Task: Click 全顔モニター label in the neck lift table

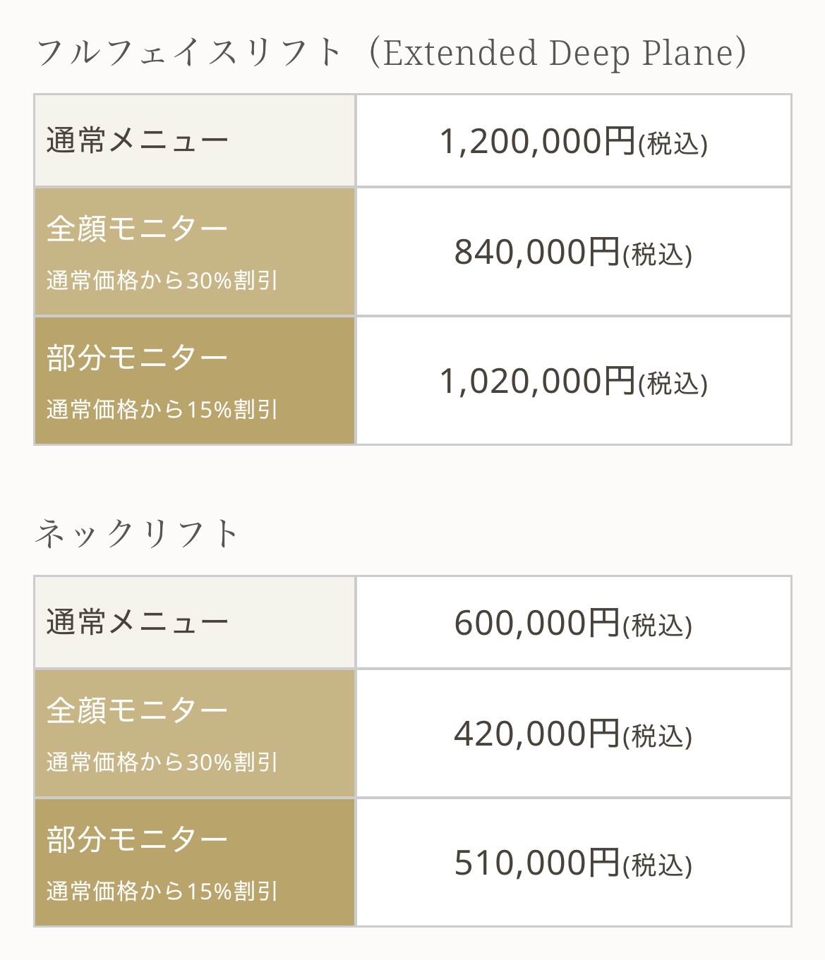Action: point(138,710)
